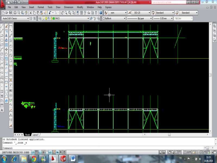Switch to the Layout1 tab
217x163 pixels.
(36, 134)
